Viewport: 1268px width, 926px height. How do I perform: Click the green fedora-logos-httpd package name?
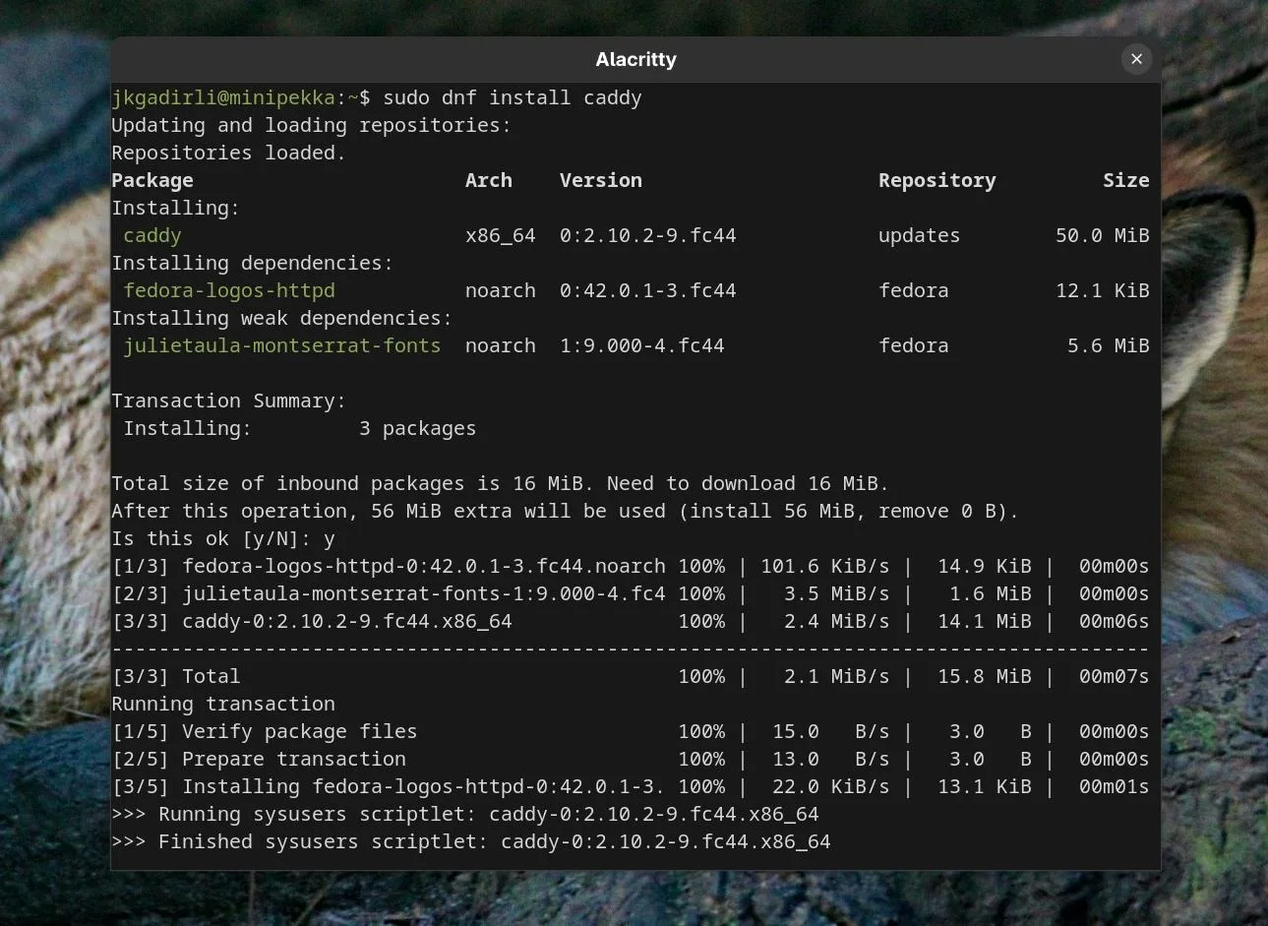click(229, 290)
